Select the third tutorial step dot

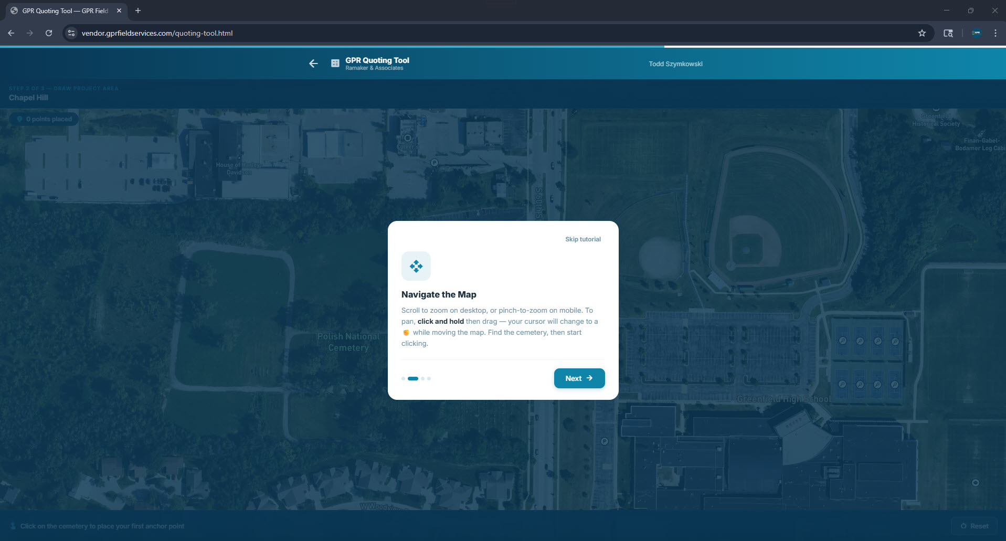point(423,378)
